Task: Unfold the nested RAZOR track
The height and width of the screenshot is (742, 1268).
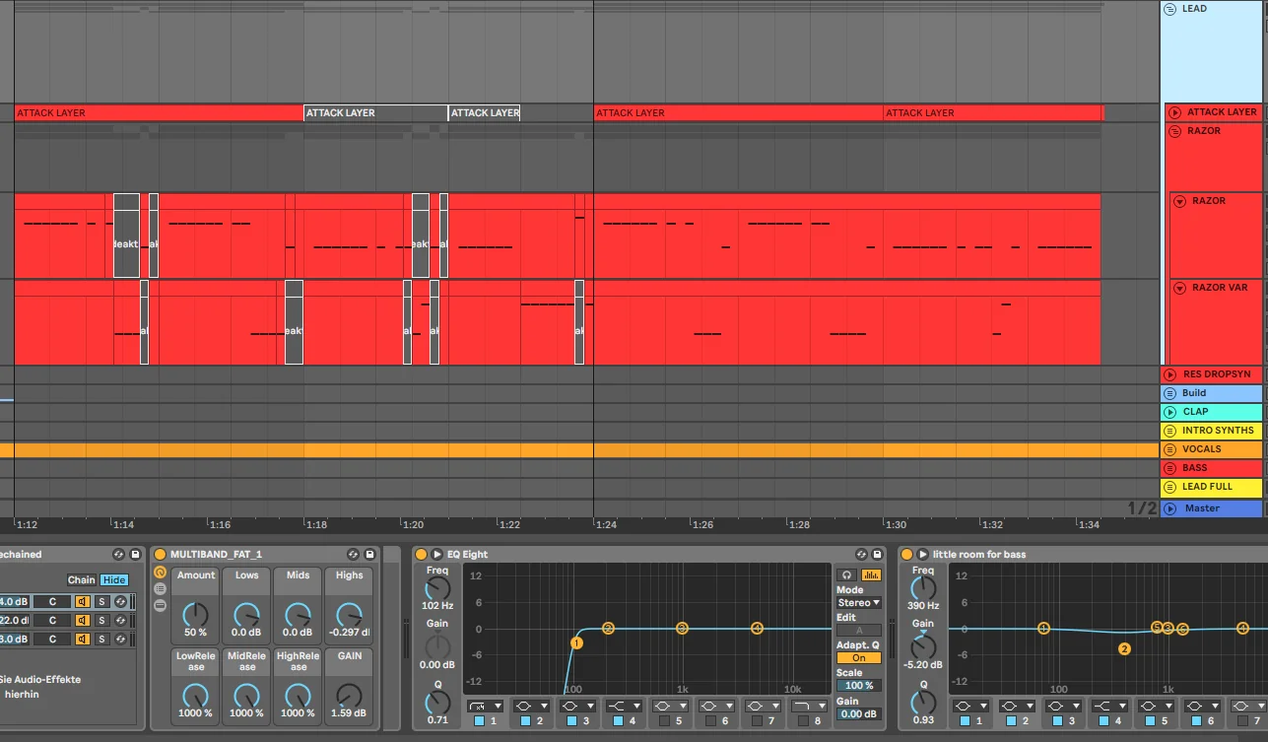Action: coord(1180,201)
